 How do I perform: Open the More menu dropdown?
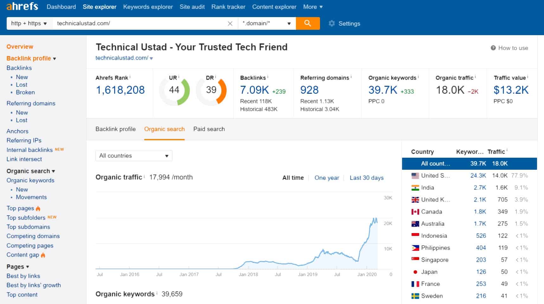(x=313, y=7)
